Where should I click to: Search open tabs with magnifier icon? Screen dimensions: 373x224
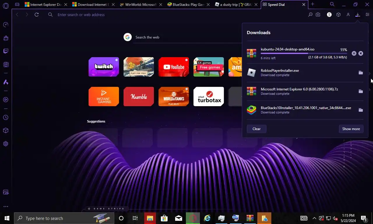pos(332,4)
